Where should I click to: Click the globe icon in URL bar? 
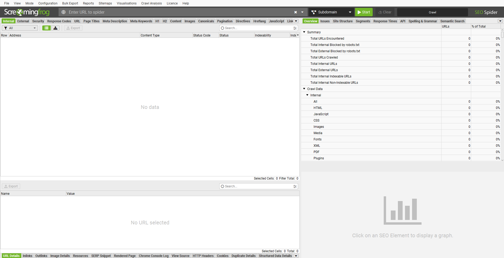(64, 12)
